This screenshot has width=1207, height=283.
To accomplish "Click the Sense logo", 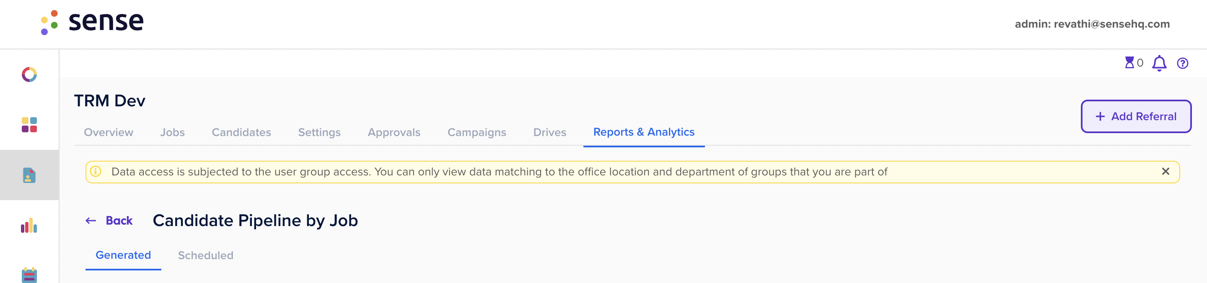I will (92, 22).
